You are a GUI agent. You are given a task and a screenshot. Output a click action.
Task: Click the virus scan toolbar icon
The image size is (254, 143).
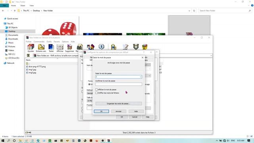click(x=114, y=47)
